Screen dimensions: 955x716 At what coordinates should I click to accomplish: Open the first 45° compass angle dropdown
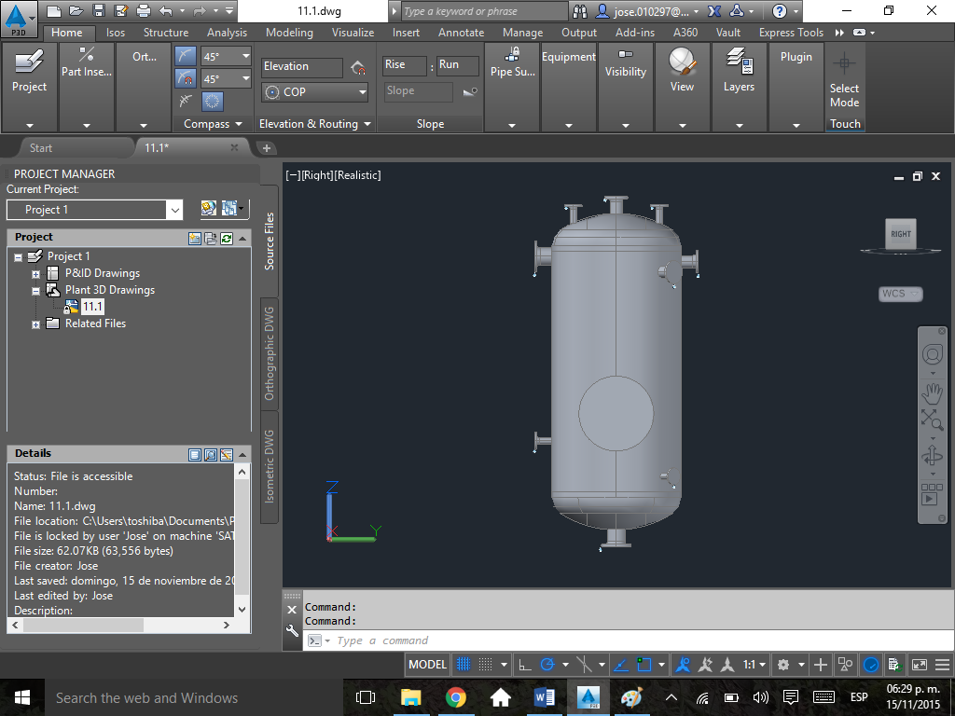click(246, 56)
